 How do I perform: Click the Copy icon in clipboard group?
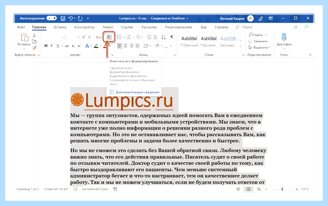(x=34, y=41)
